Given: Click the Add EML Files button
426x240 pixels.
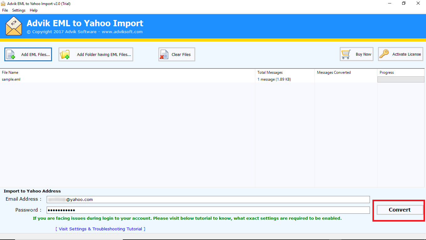Looking at the screenshot, I should (28, 54).
